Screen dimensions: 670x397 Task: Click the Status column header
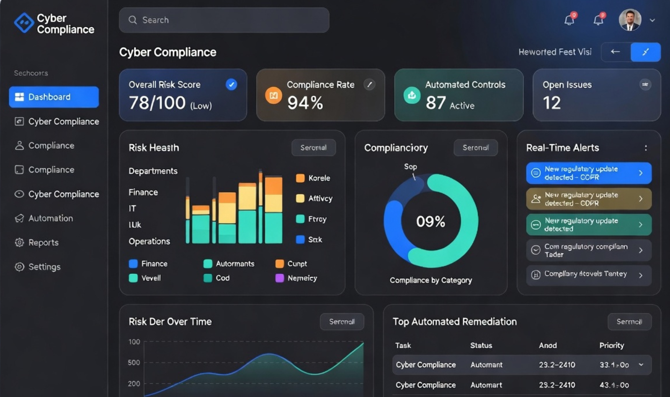tap(481, 346)
